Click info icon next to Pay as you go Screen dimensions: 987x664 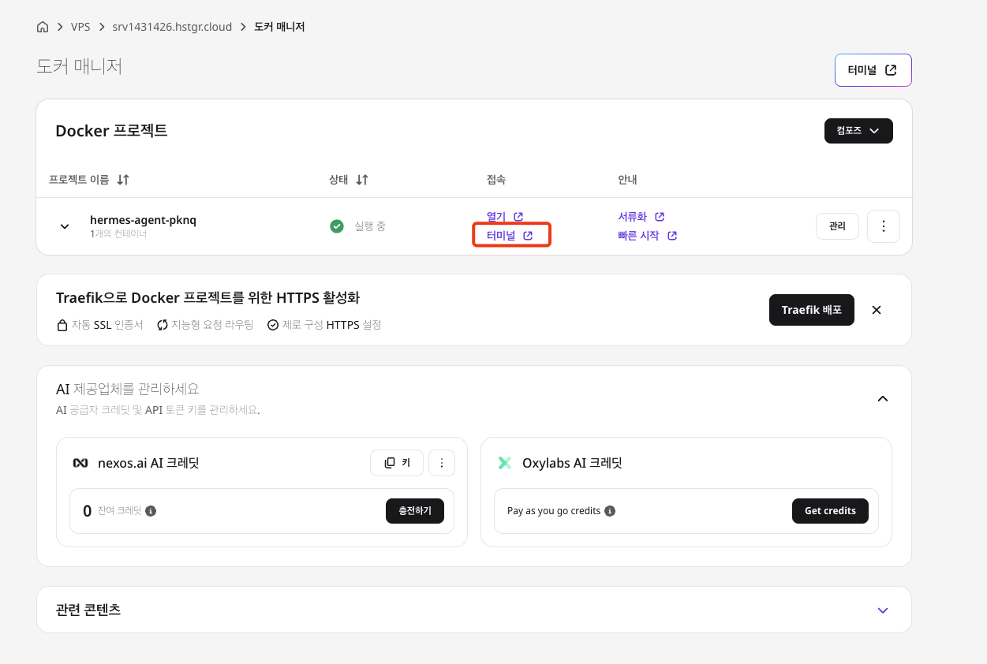point(609,511)
